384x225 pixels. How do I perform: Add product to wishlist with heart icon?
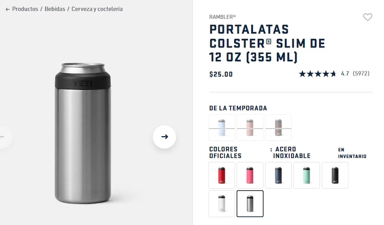coord(367,17)
